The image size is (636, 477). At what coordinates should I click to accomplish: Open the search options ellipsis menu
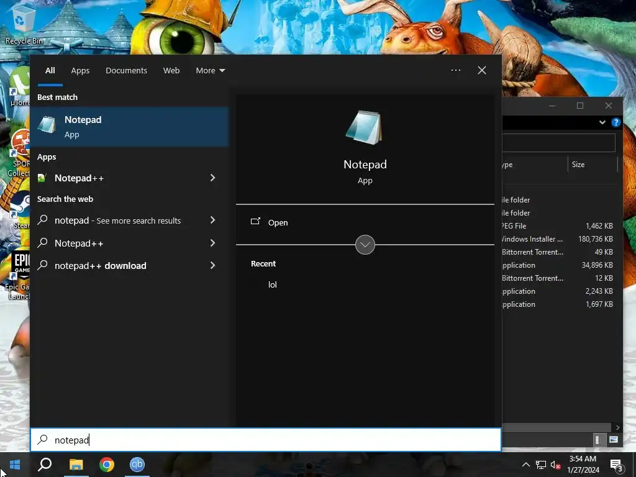455,70
